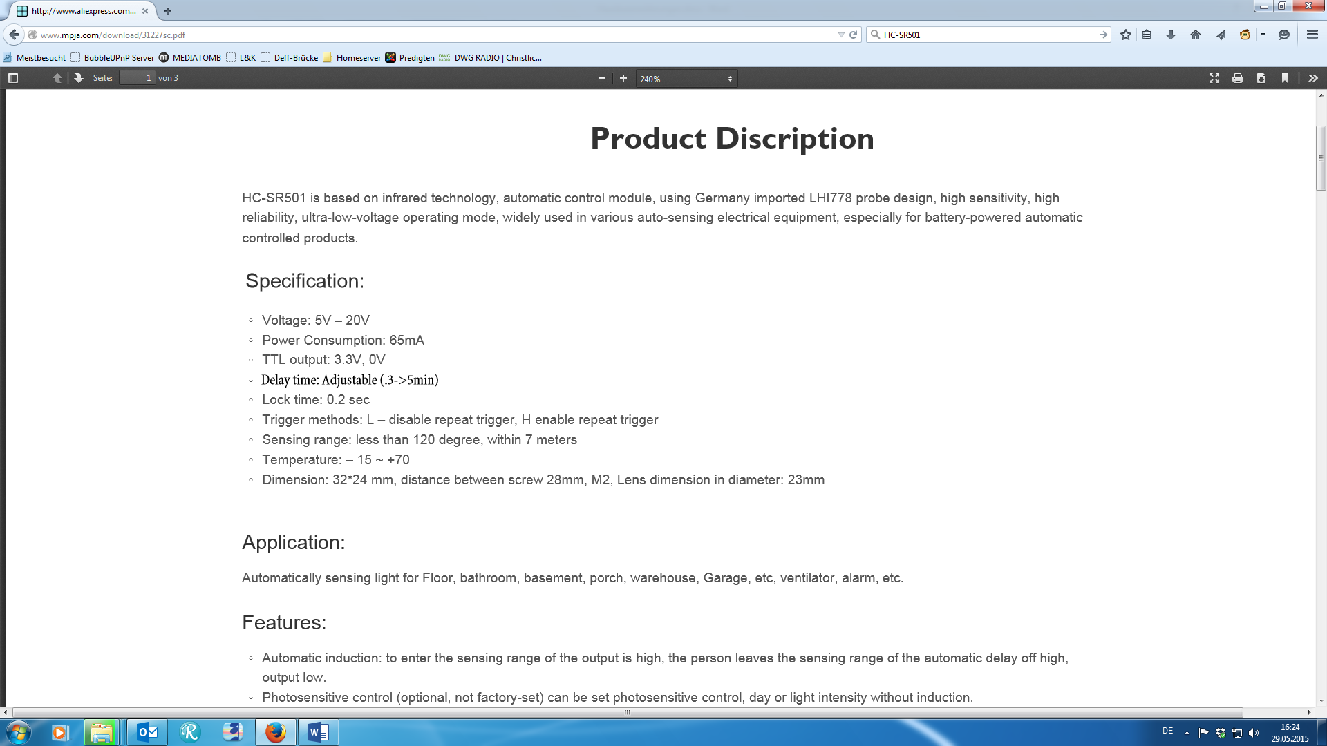Open the L&K bookmark
The height and width of the screenshot is (746, 1327).
click(241, 57)
